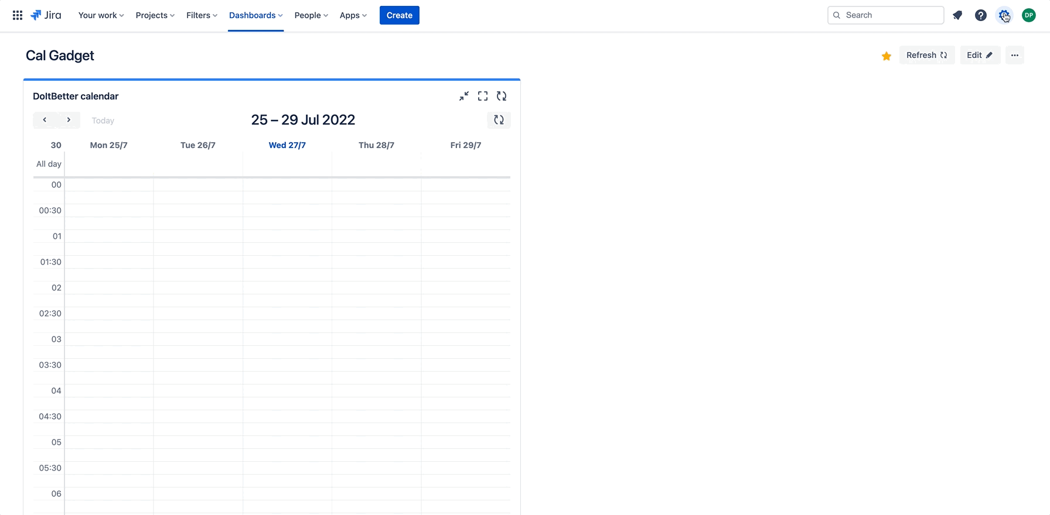Maximize the calendar gadget to fullscreen
This screenshot has width=1050, height=515.
pyautogui.click(x=482, y=96)
